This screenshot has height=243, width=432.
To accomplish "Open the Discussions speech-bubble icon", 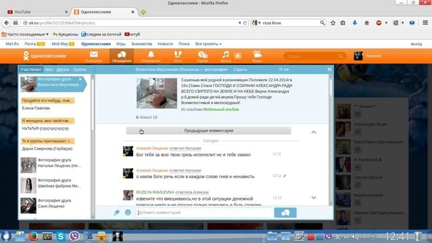I will (x=122, y=56).
